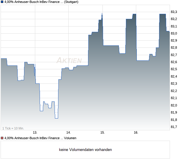This screenshot has width=182, height=161.
Task: Click the x-axis date label '16.'
Action: (x=136, y=133)
